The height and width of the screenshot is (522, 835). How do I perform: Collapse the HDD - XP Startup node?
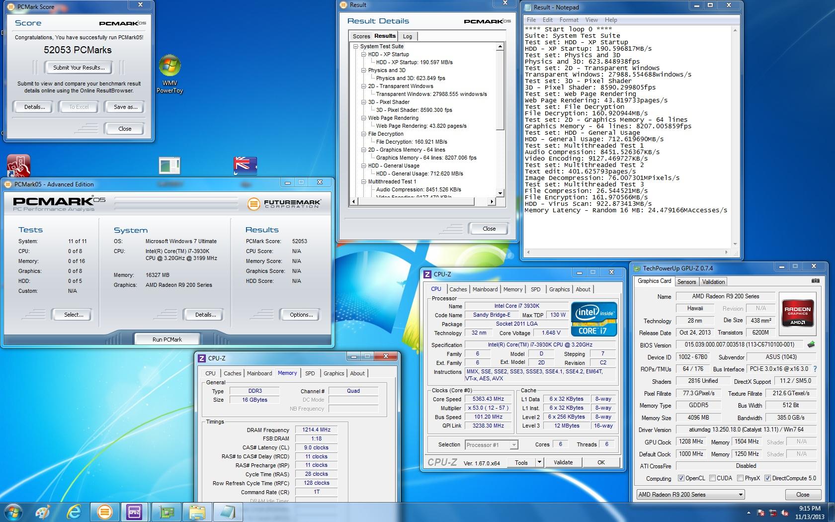(363, 54)
